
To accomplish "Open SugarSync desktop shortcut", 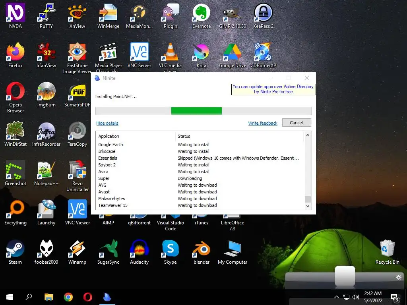I will pos(108,251).
